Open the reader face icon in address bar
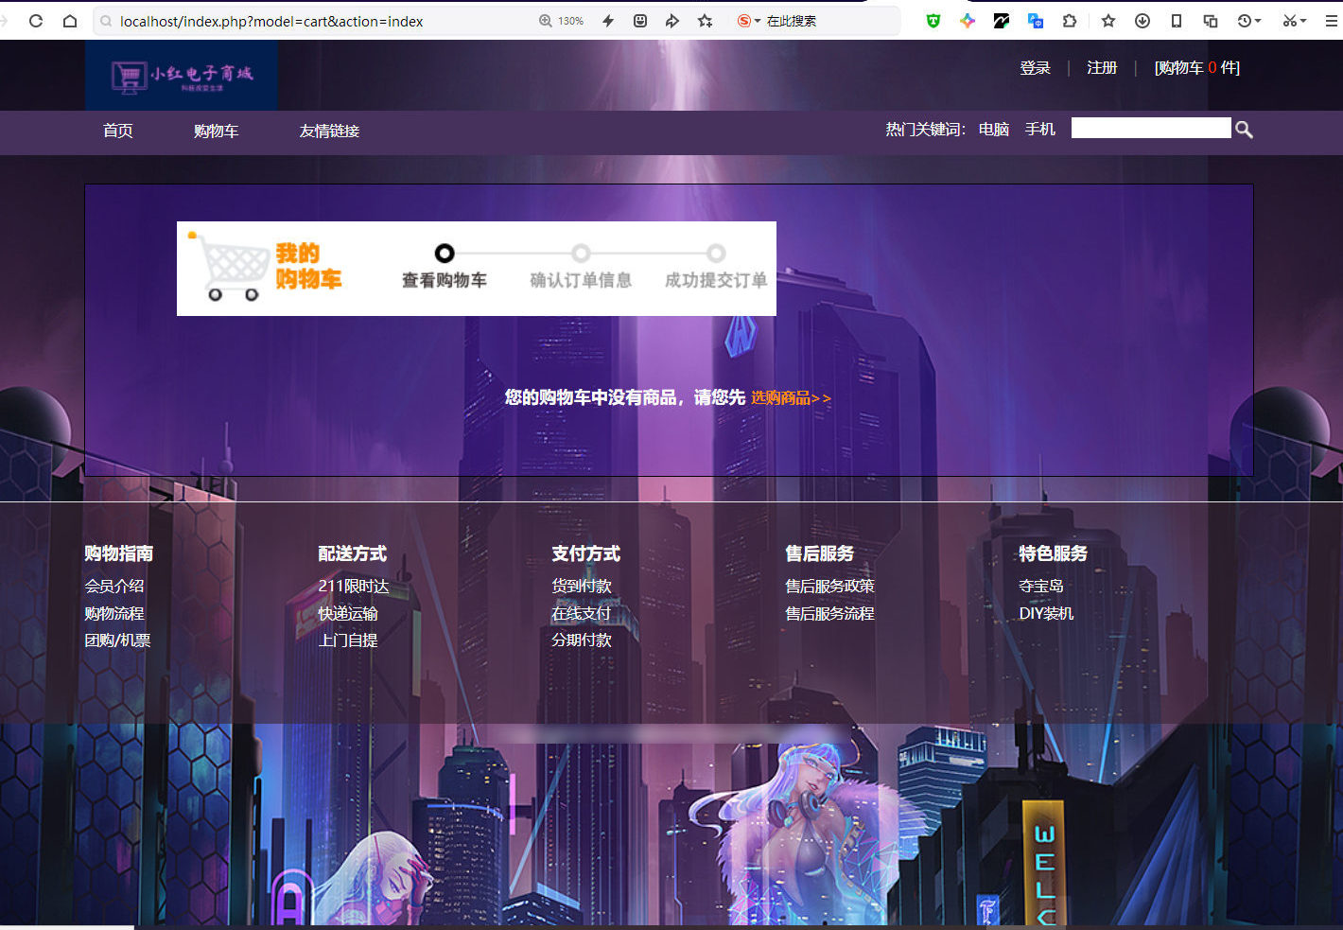1343x930 pixels. [x=640, y=21]
